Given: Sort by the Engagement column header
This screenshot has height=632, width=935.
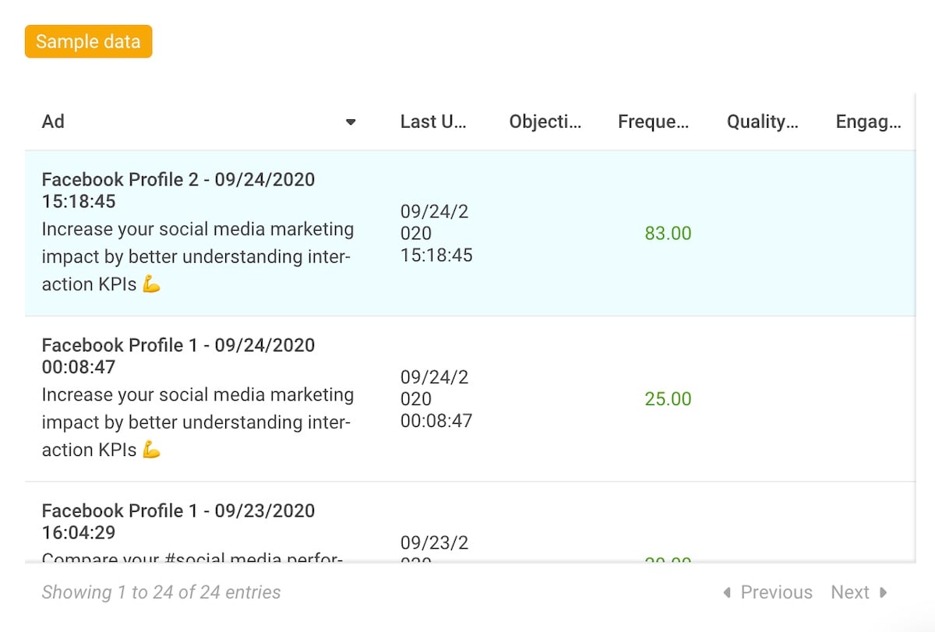Looking at the screenshot, I should pyautogui.click(x=869, y=122).
